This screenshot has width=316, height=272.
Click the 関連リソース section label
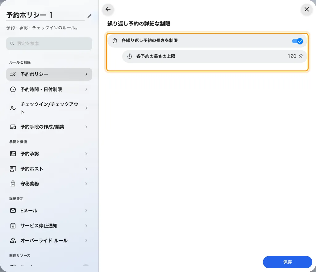click(20, 256)
